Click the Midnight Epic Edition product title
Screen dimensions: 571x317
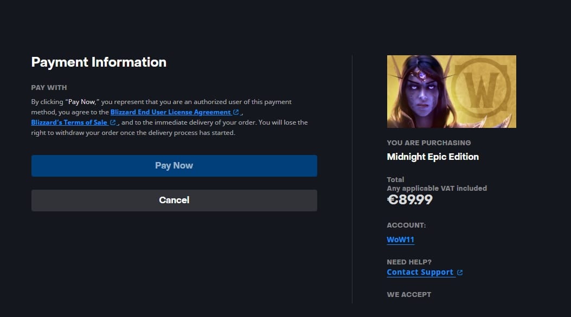click(432, 157)
